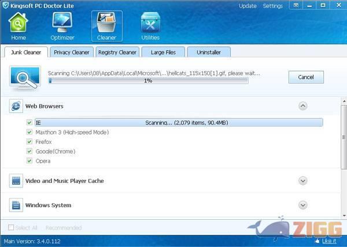Click the Web Browsers IE icon

pyautogui.click(x=16, y=106)
